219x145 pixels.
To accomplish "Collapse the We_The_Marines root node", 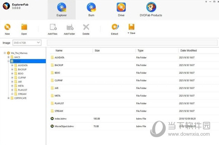I will click(5, 53).
